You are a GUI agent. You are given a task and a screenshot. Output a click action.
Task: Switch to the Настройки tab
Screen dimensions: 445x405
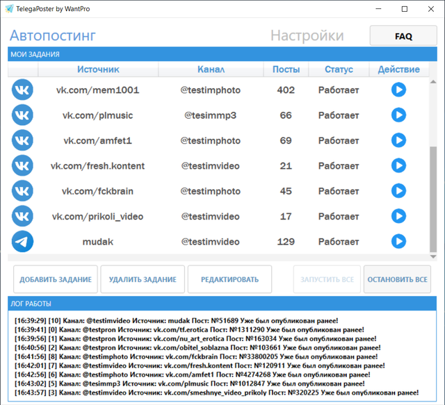(x=307, y=35)
